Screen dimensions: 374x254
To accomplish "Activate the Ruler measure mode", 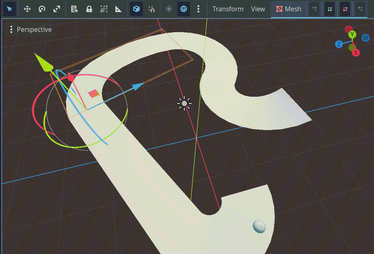I will [119, 9].
